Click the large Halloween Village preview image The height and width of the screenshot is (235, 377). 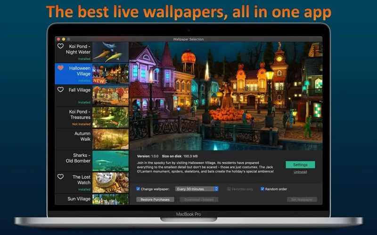click(226, 95)
